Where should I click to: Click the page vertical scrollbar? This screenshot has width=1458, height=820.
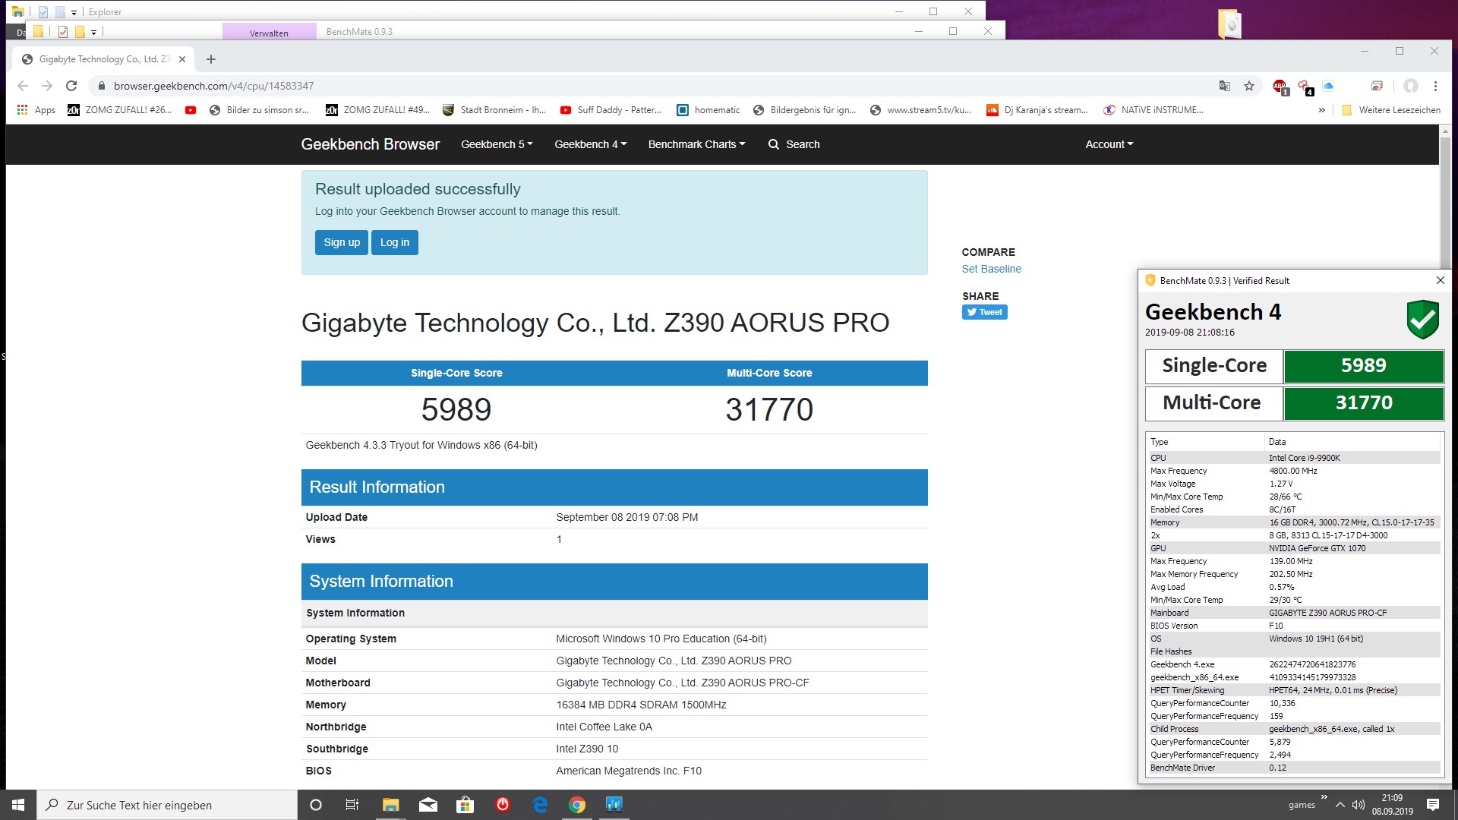[x=1445, y=456]
